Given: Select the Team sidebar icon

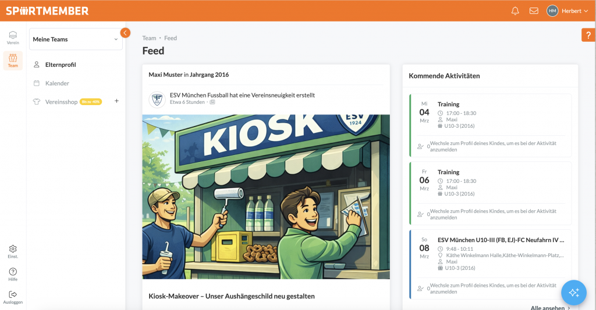Looking at the screenshot, I should click(13, 60).
